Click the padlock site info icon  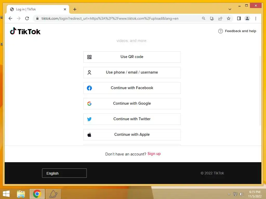37,18
